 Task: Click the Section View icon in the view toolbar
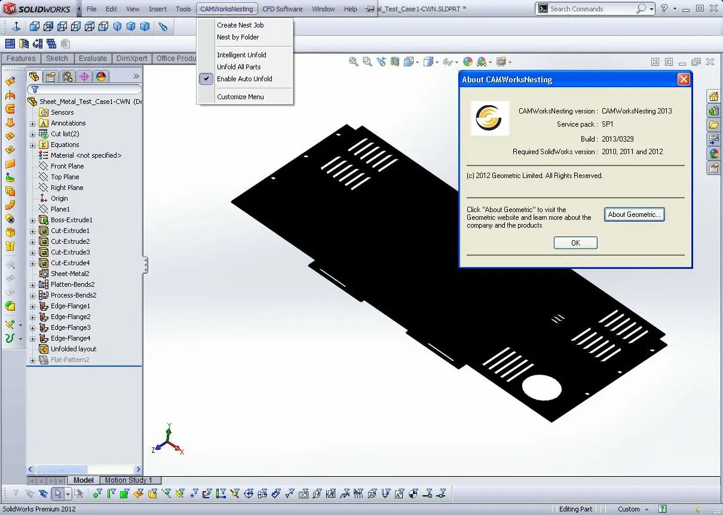(394, 62)
